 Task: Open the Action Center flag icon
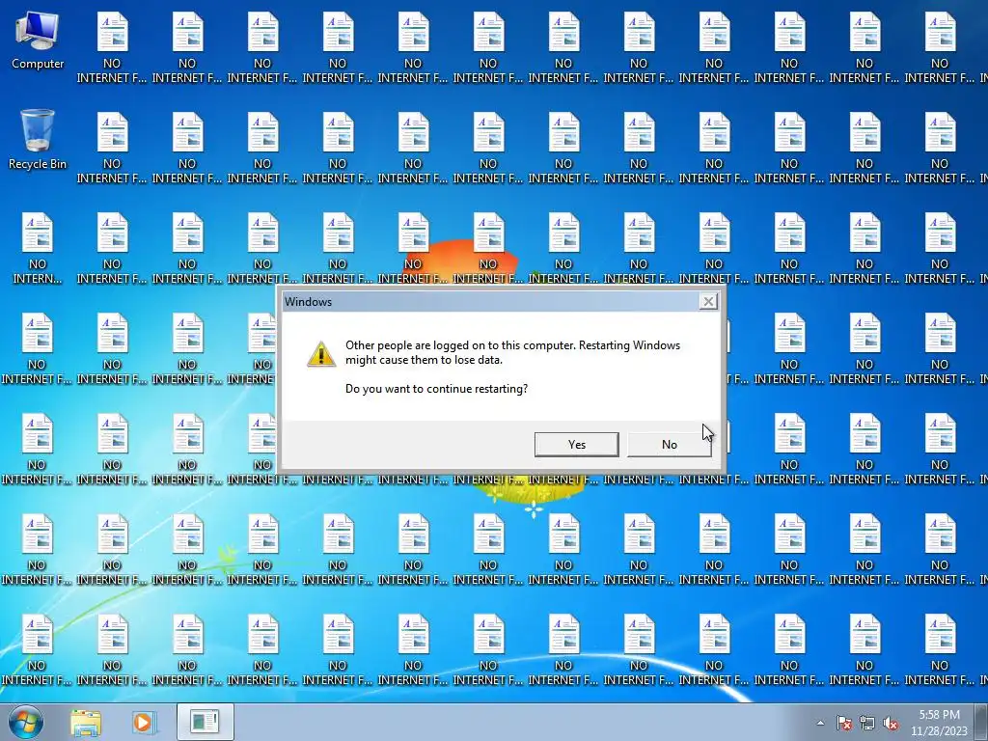coord(844,723)
